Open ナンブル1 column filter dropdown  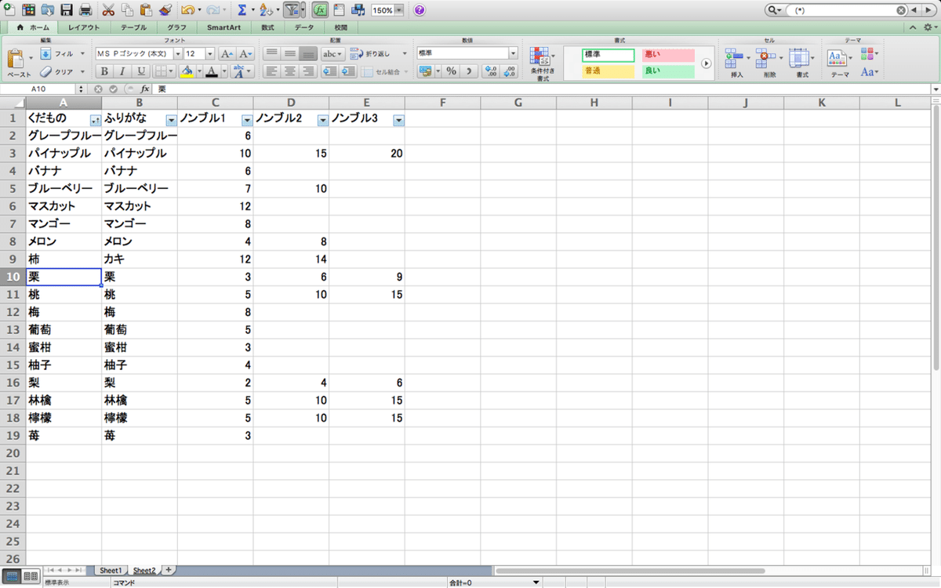pyautogui.click(x=247, y=120)
